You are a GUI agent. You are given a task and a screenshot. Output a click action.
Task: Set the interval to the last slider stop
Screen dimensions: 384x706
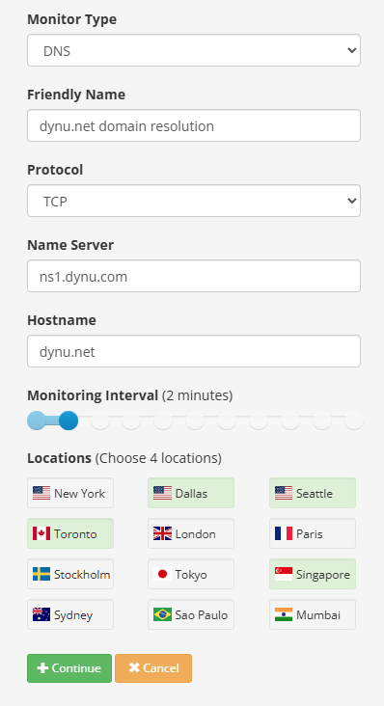click(x=354, y=421)
